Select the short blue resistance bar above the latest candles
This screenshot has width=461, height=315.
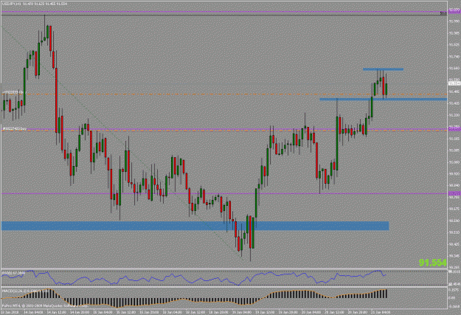(x=383, y=69)
